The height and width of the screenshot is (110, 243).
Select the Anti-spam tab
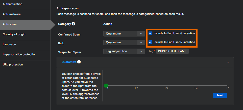coord(10,24)
